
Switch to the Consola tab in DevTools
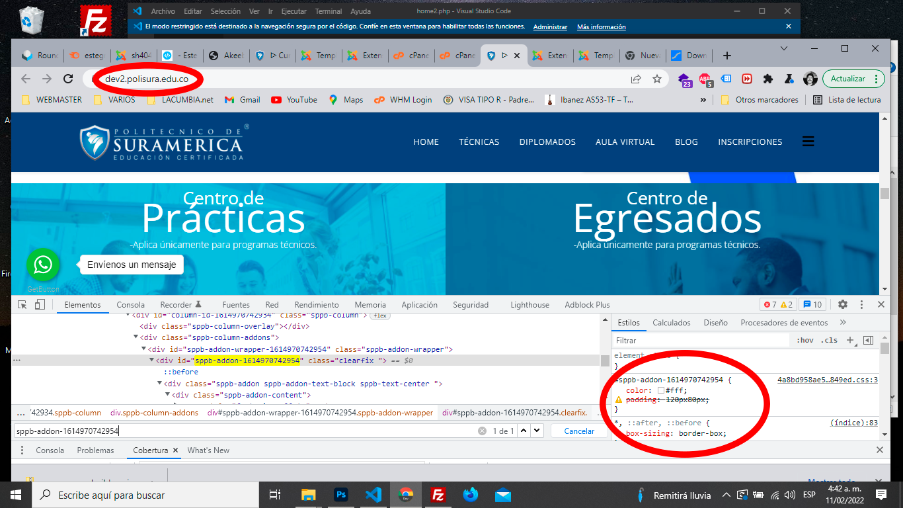(x=130, y=305)
